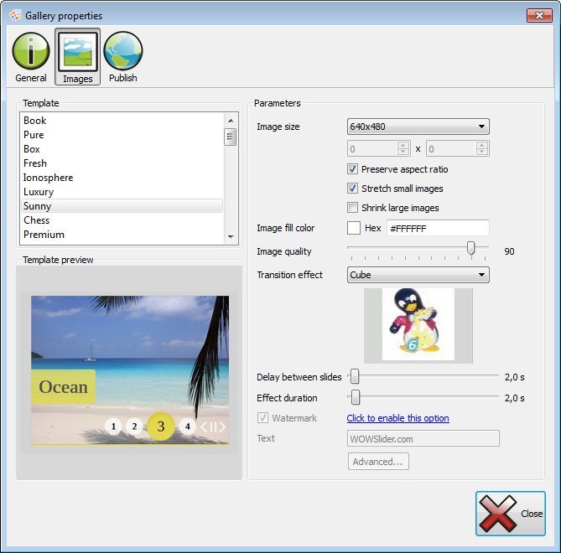Close dialog using the red X Close button
Screen dimensions: 561x553
pyautogui.click(x=511, y=514)
